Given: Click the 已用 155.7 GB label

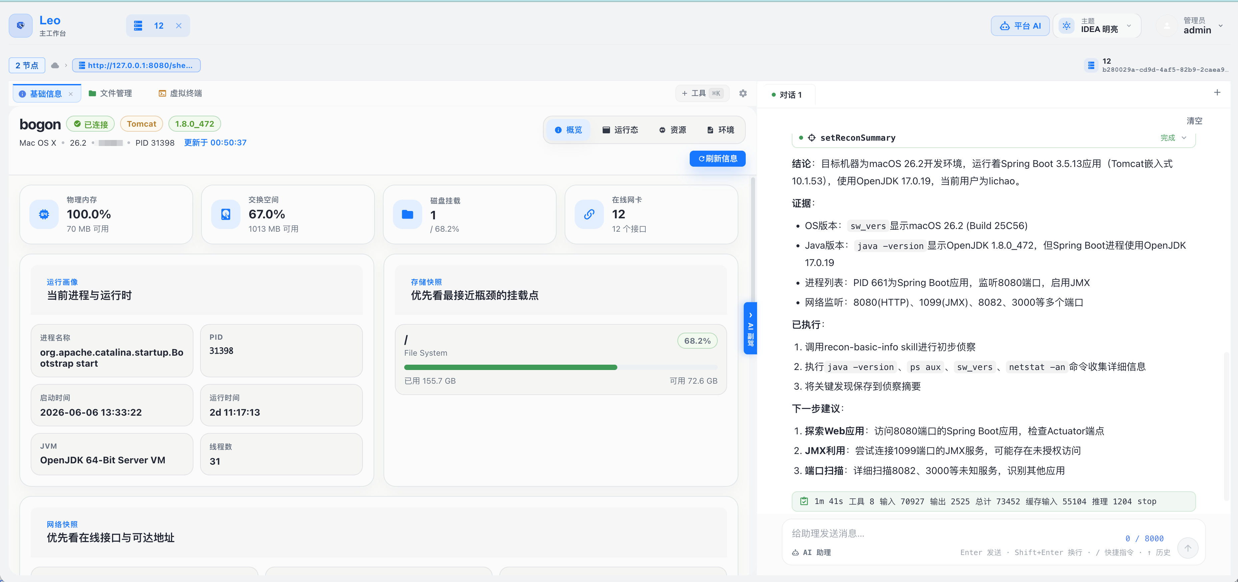Looking at the screenshot, I should pos(430,381).
